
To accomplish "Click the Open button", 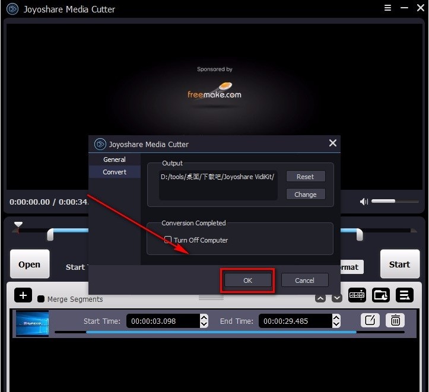I will coord(30,264).
